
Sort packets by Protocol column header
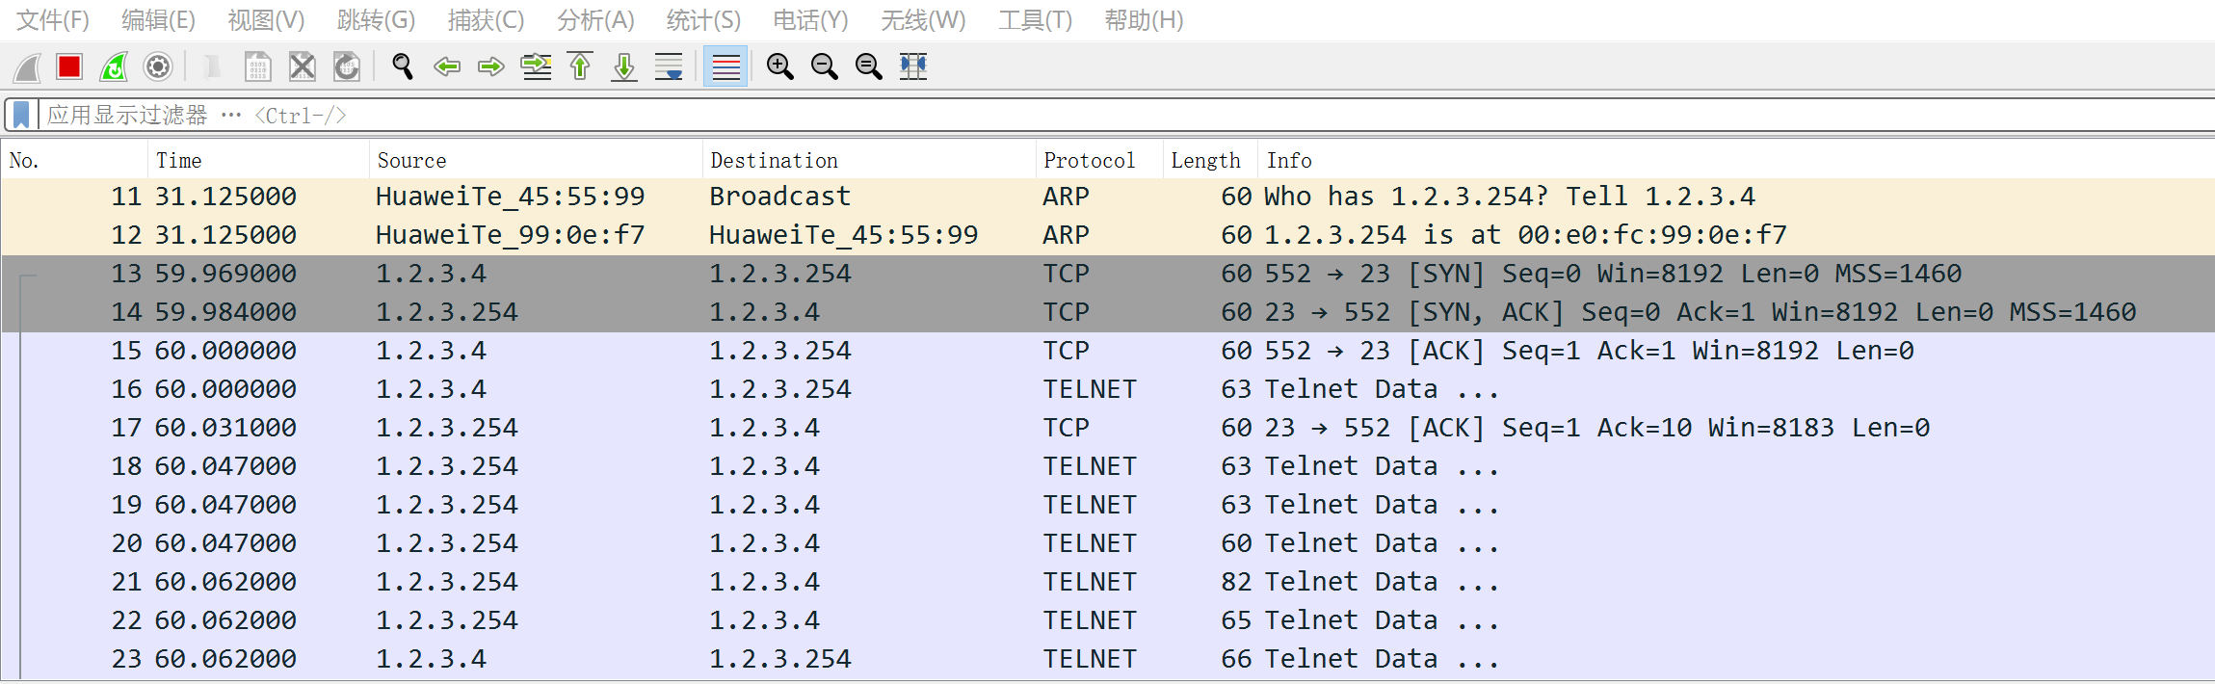[x=1089, y=160]
